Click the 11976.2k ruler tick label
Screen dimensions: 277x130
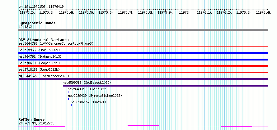pos(224,12)
